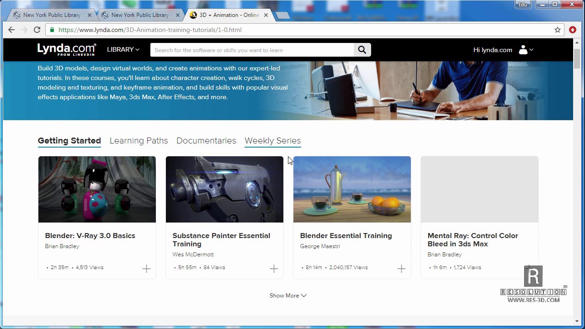Viewport: 585px width, 329px height.
Task: Click author George Maestri
Action: [x=319, y=246]
